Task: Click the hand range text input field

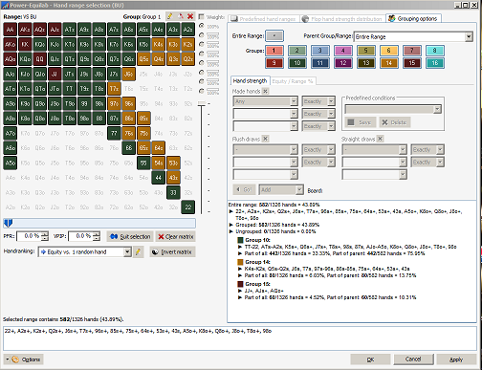Action: (x=240, y=338)
